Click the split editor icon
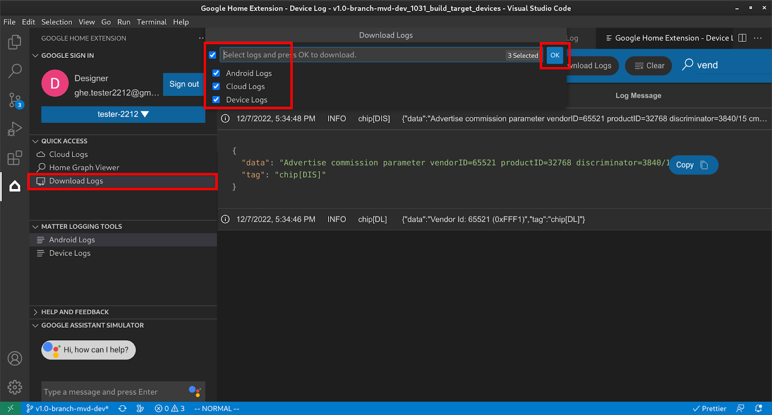This screenshot has width=772, height=415. pos(742,38)
